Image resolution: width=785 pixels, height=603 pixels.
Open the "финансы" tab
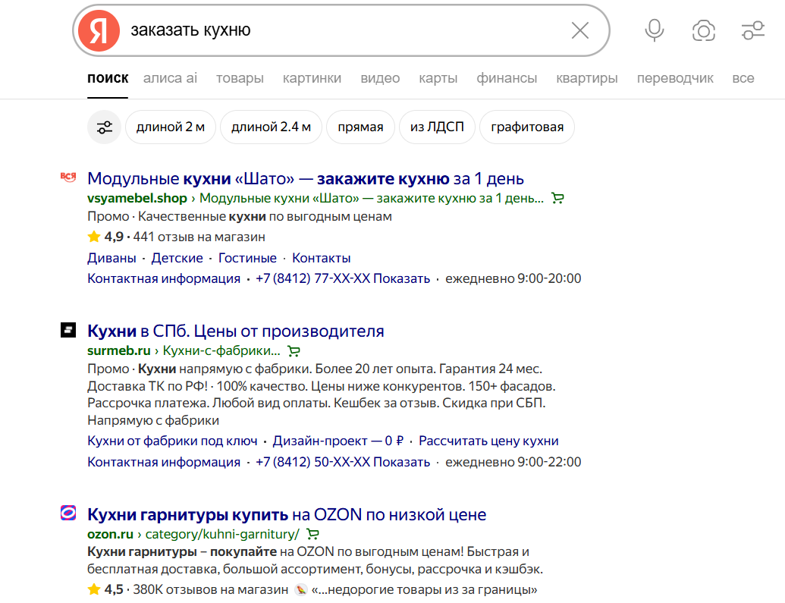tap(507, 78)
